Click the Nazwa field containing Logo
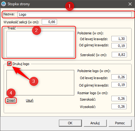 pyautogui.click(x=75, y=14)
